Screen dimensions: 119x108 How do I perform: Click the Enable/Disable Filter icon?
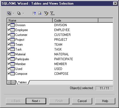(52, 13)
